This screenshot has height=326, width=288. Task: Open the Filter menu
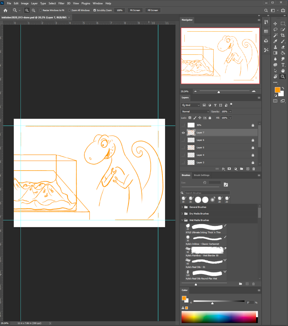click(x=61, y=3)
